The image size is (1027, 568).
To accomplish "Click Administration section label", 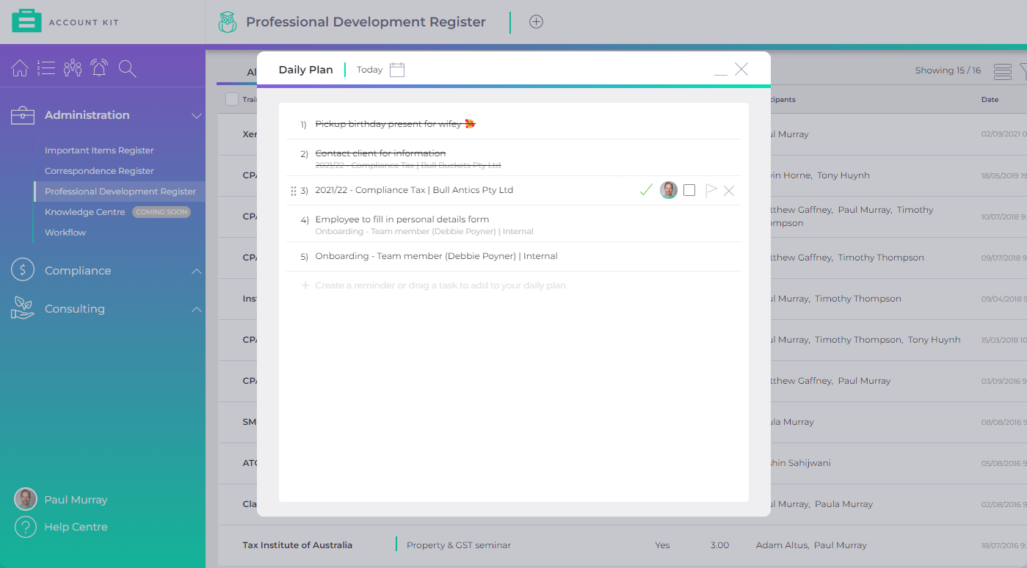I will 87,115.
